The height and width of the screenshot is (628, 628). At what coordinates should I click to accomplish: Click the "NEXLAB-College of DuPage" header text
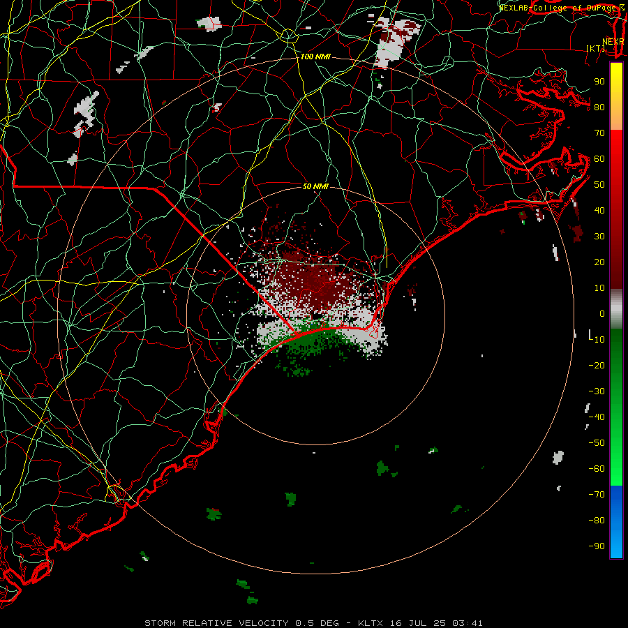pyautogui.click(x=557, y=8)
